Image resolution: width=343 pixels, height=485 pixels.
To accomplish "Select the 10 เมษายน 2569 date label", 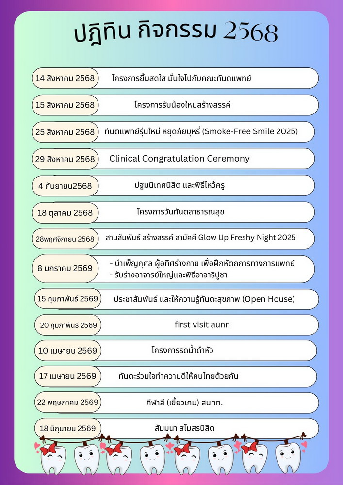I will pos(67,351).
